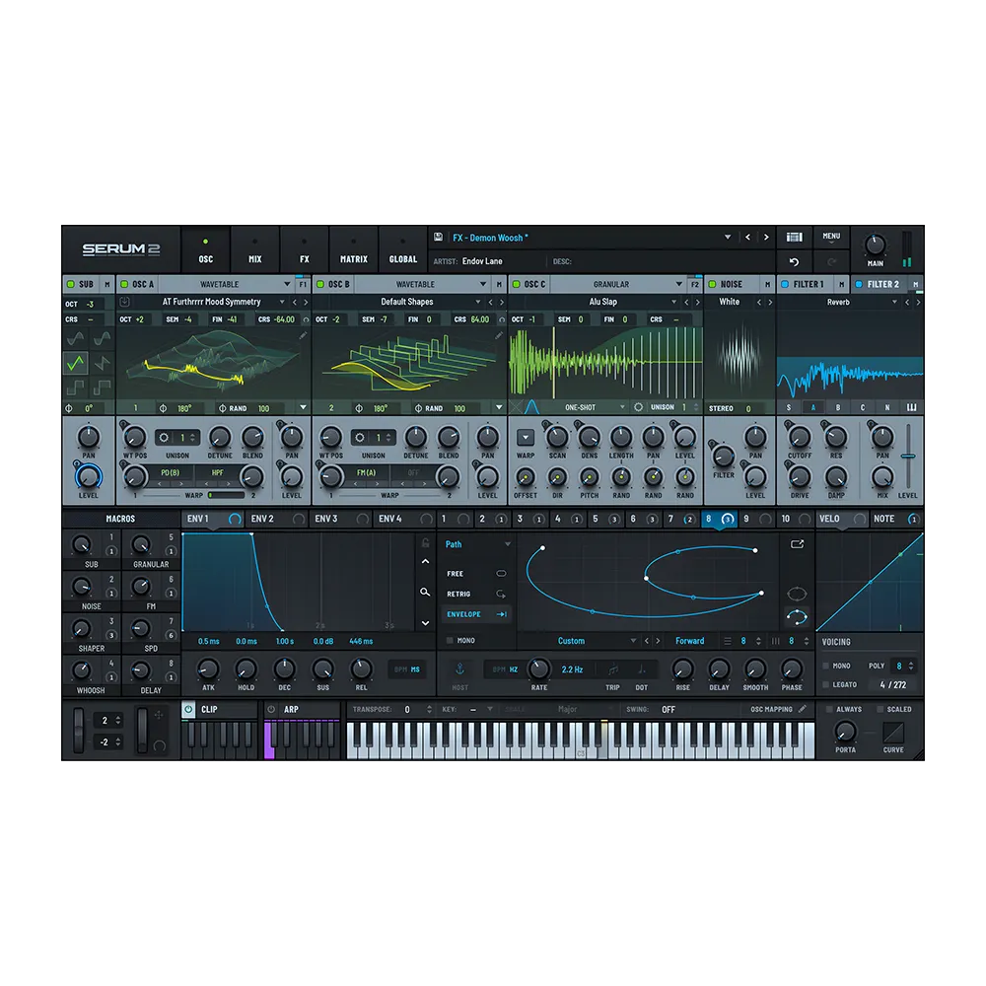This screenshot has height=986, width=986.
Task: Select the sine wave shape in SUB
Action: tap(76, 338)
